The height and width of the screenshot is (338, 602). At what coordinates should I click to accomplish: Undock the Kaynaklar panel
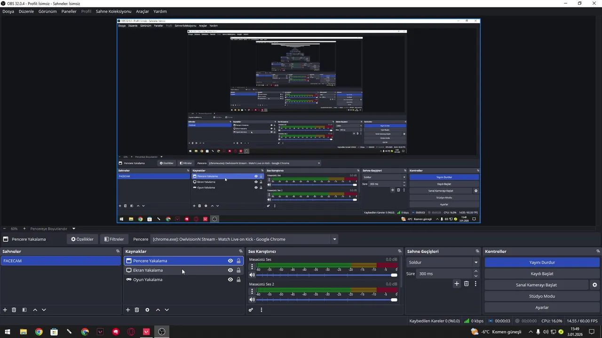pos(241,252)
